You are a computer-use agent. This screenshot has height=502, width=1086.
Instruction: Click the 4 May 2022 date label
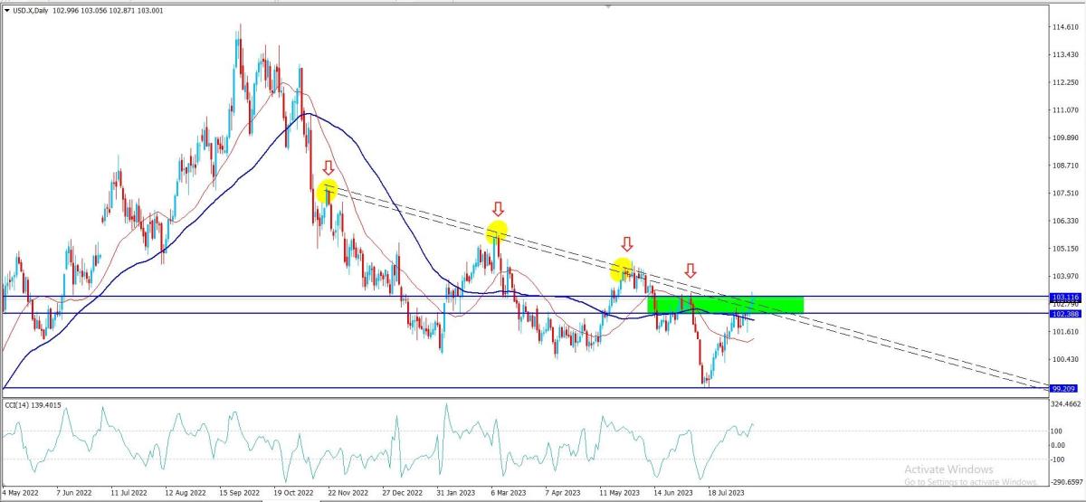coord(20,495)
